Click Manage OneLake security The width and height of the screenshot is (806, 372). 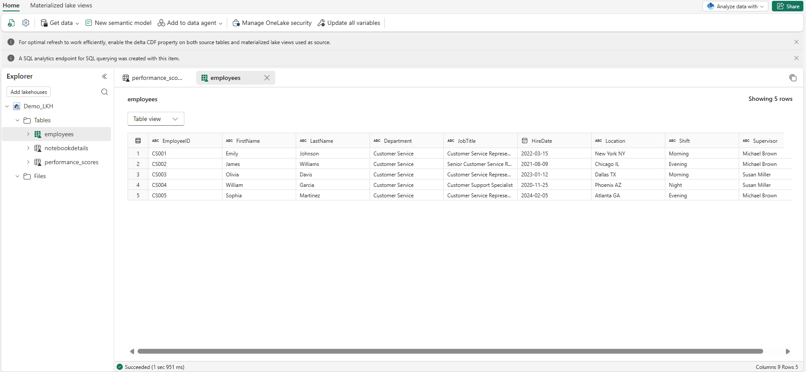point(272,23)
